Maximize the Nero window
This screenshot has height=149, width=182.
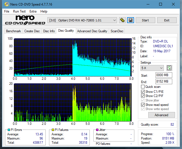click(x=161, y=4)
